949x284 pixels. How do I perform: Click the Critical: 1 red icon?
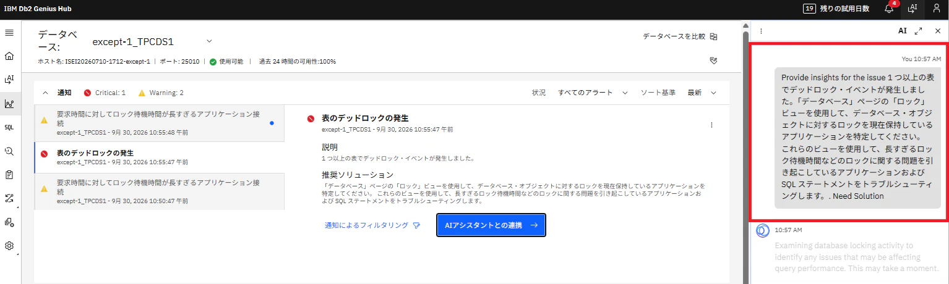87,93
